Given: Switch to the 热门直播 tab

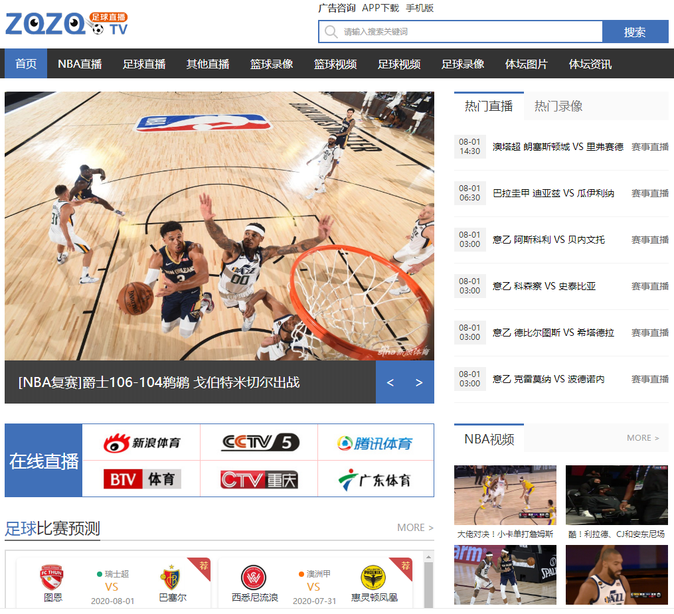Looking at the screenshot, I should click(489, 106).
